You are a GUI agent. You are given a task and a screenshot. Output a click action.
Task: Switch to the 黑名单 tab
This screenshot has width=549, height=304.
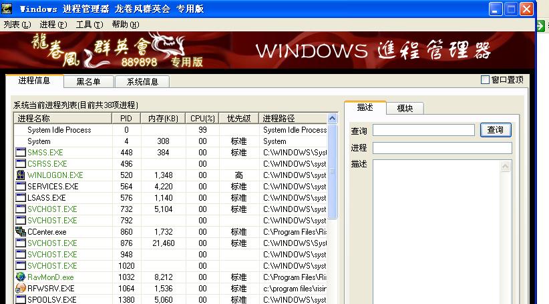(x=89, y=82)
